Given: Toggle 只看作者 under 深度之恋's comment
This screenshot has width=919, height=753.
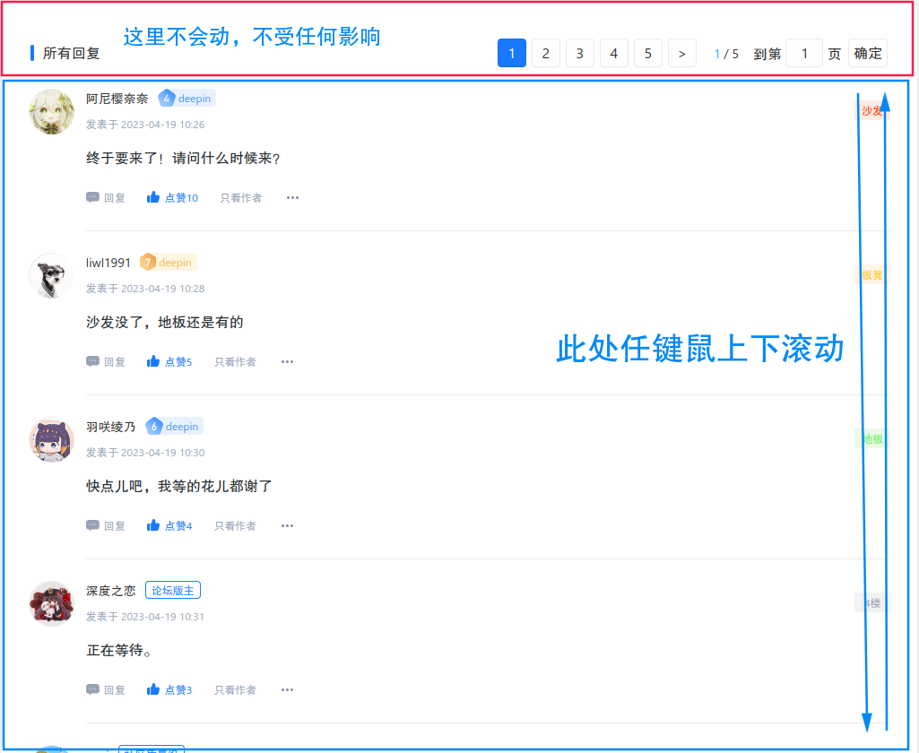Looking at the screenshot, I should click(235, 689).
